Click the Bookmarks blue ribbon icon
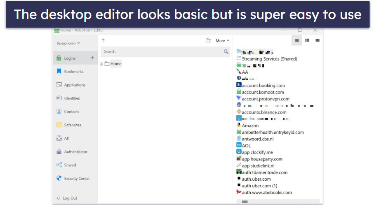The width and height of the screenshot is (374, 205). point(59,71)
